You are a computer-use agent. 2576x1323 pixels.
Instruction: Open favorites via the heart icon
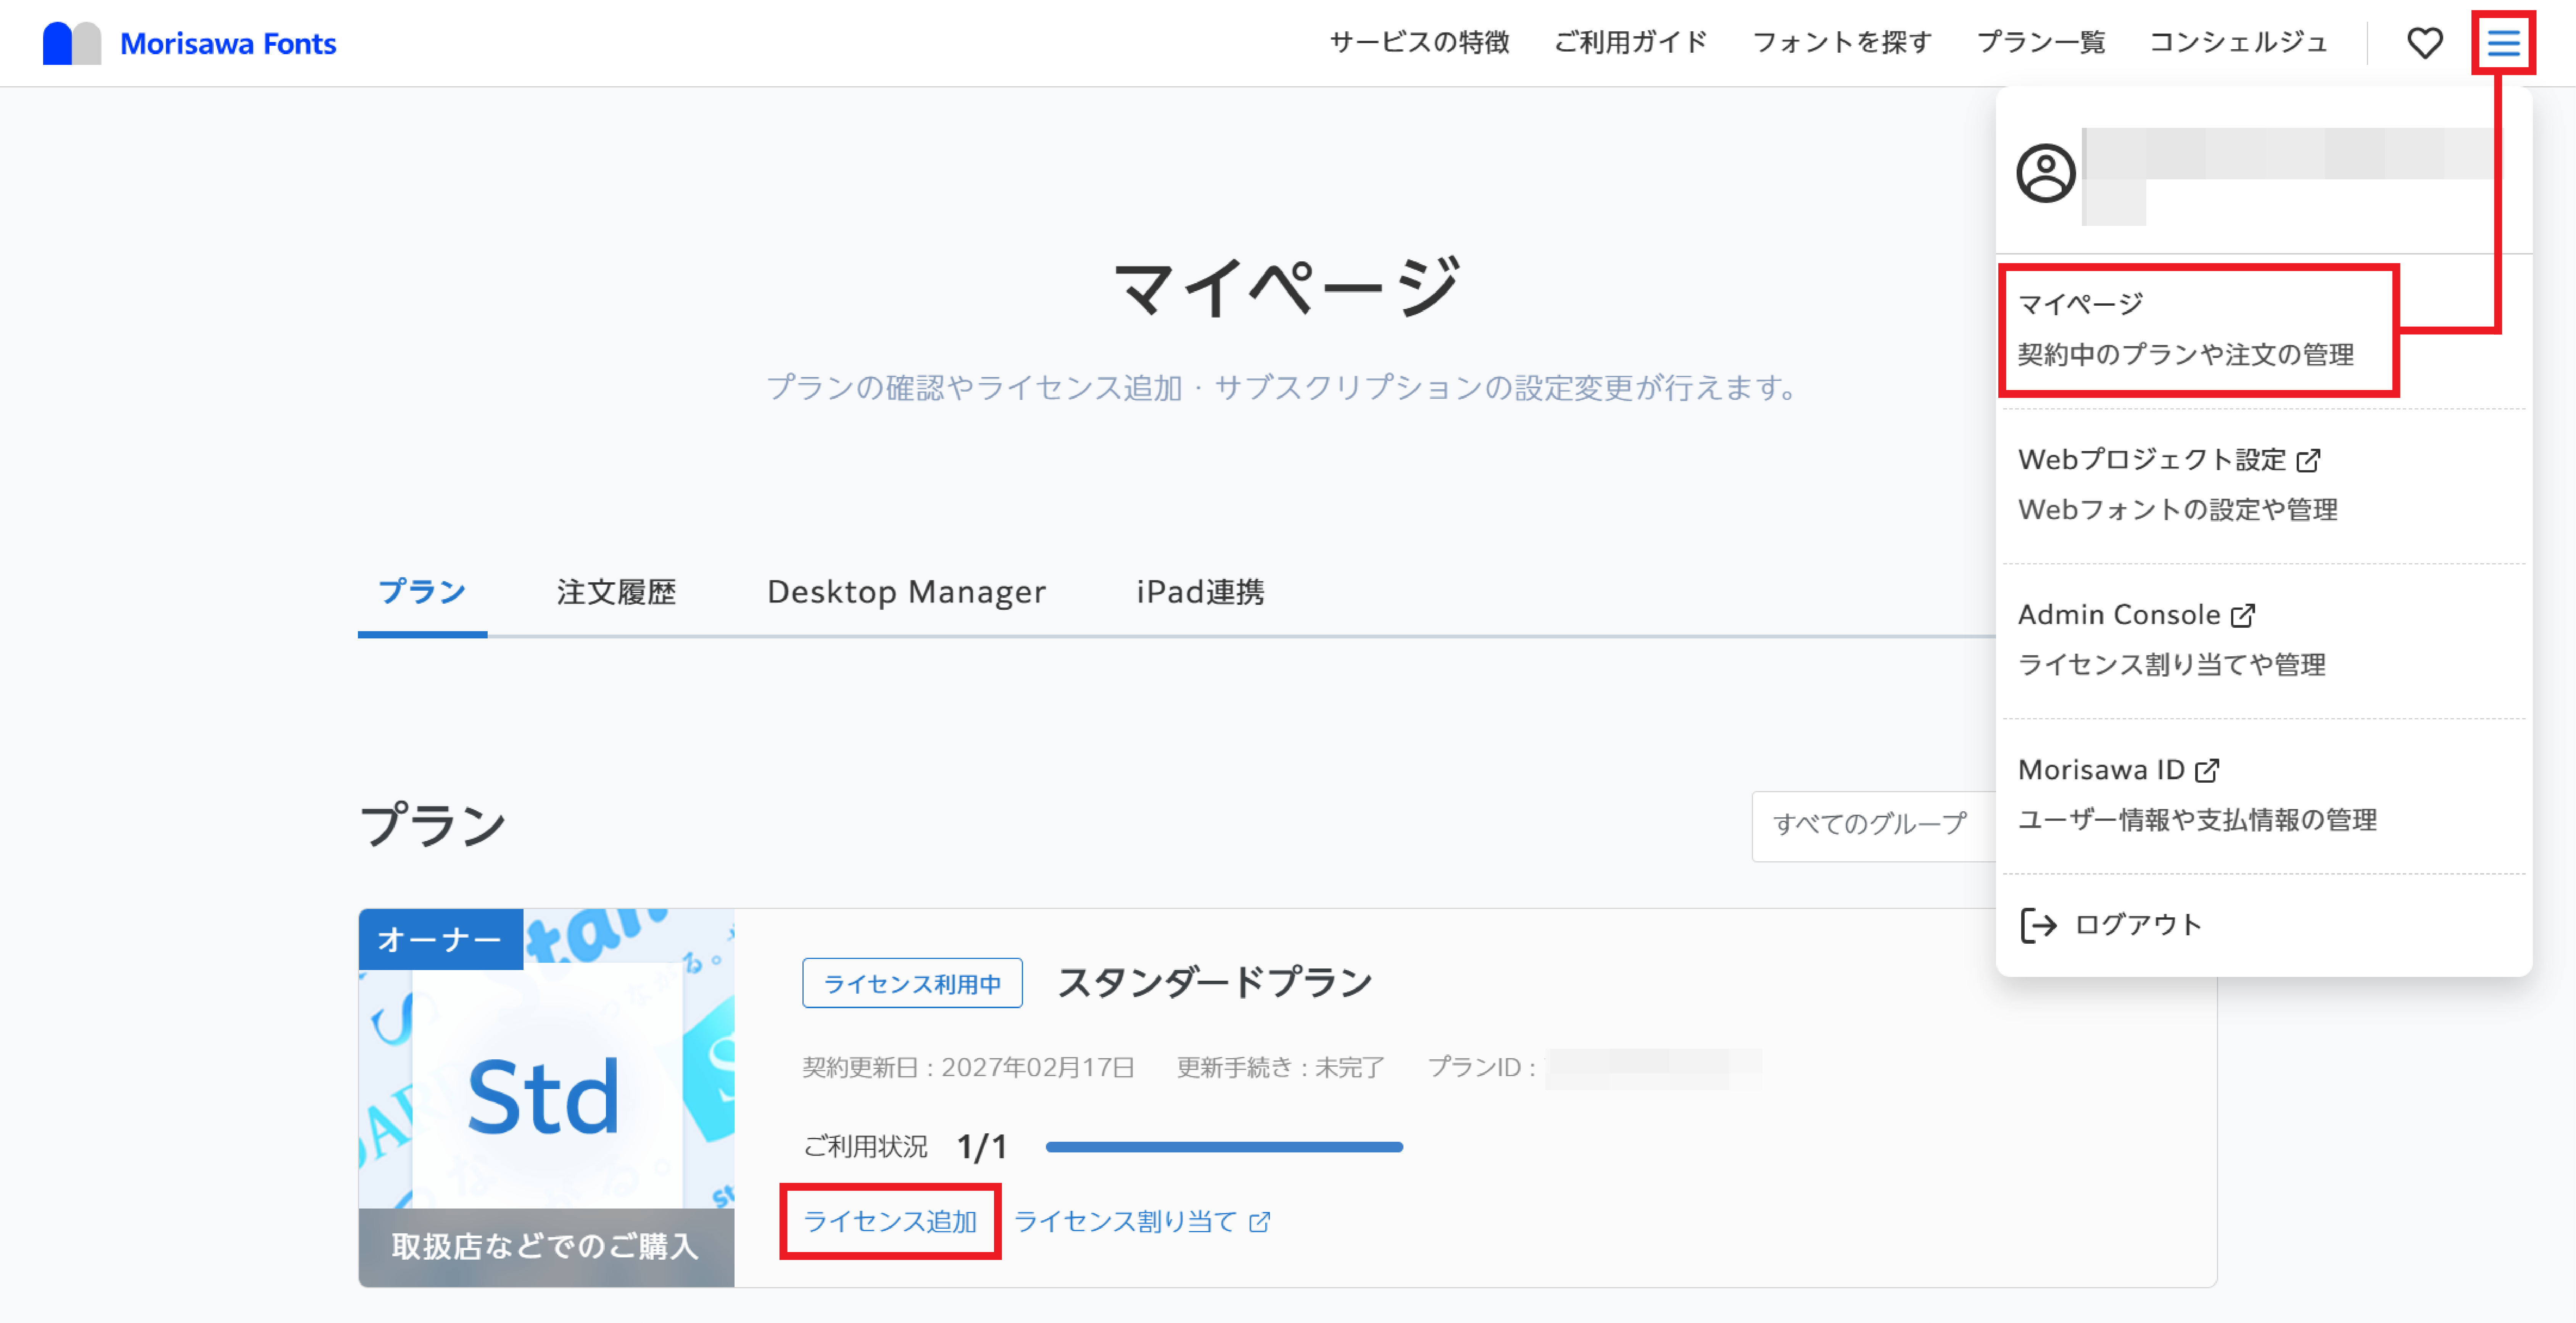click(2424, 43)
